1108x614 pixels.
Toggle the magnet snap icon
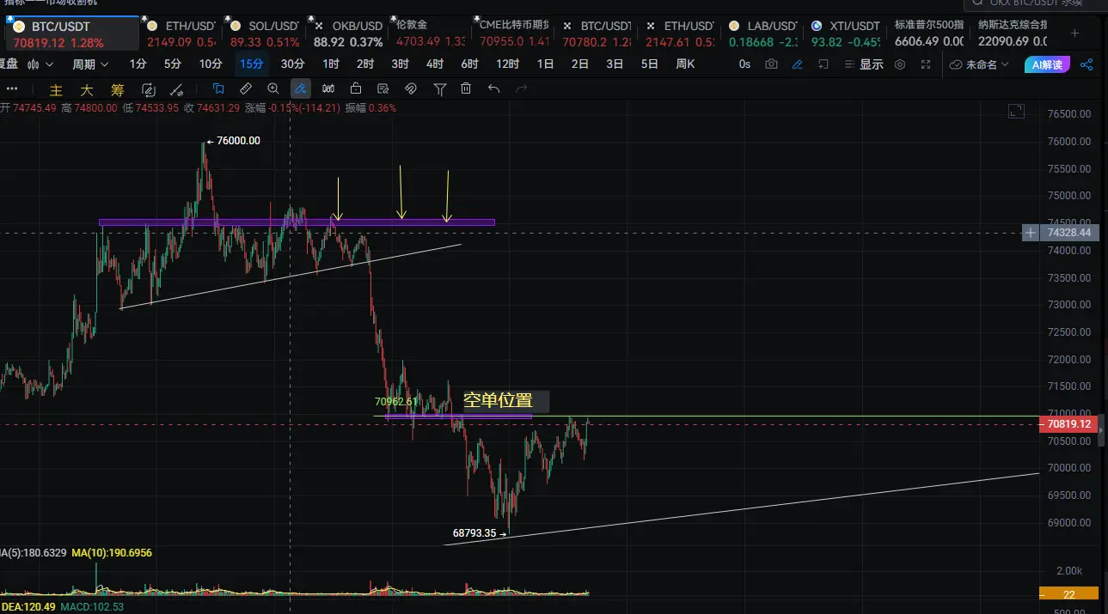click(x=411, y=88)
